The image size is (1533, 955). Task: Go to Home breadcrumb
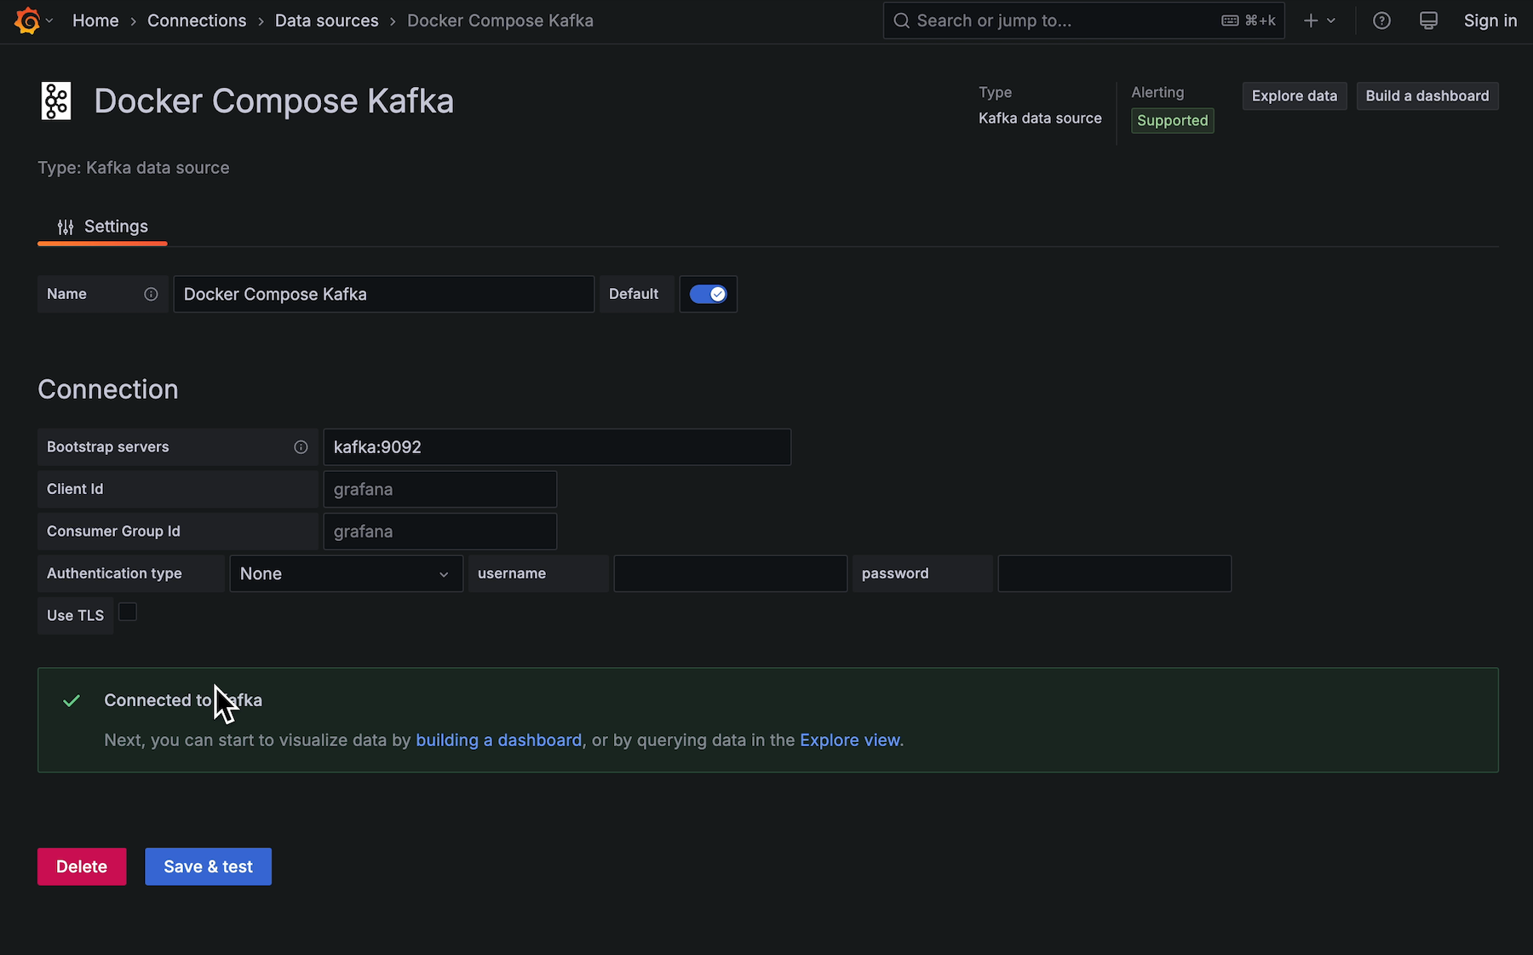[95, 20]
